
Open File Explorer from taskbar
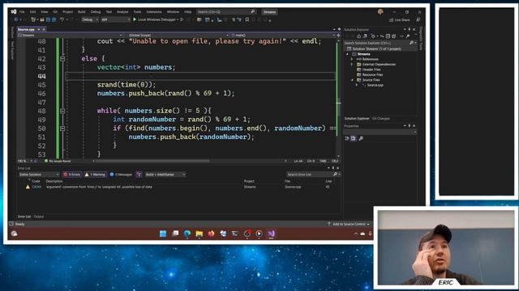point(199,234)
